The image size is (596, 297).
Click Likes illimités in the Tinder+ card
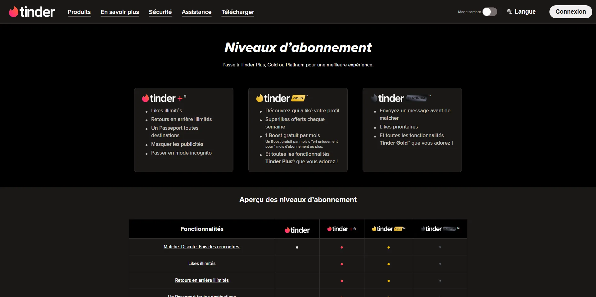pyautogui.click(x=166, y=110)
